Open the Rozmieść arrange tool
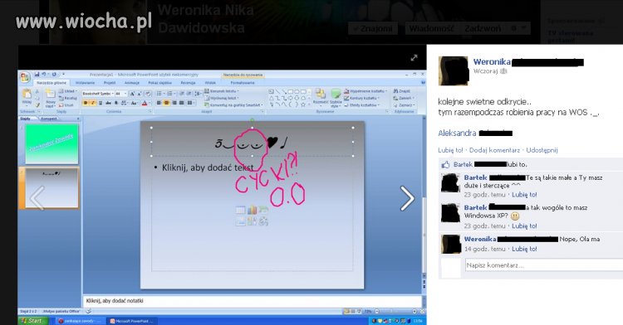Image resolution: width=623 pixels, height=325 pixels. (x=320, y=98)
